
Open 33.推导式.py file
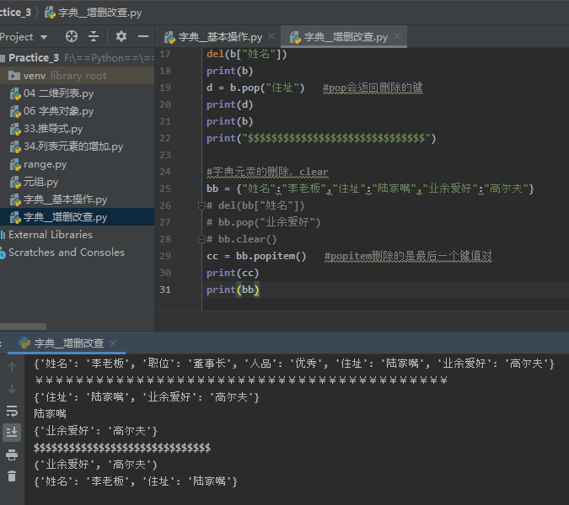point(53,129)
